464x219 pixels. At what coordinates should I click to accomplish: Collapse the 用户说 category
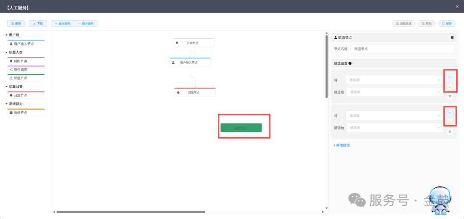(x=6, y=35)
